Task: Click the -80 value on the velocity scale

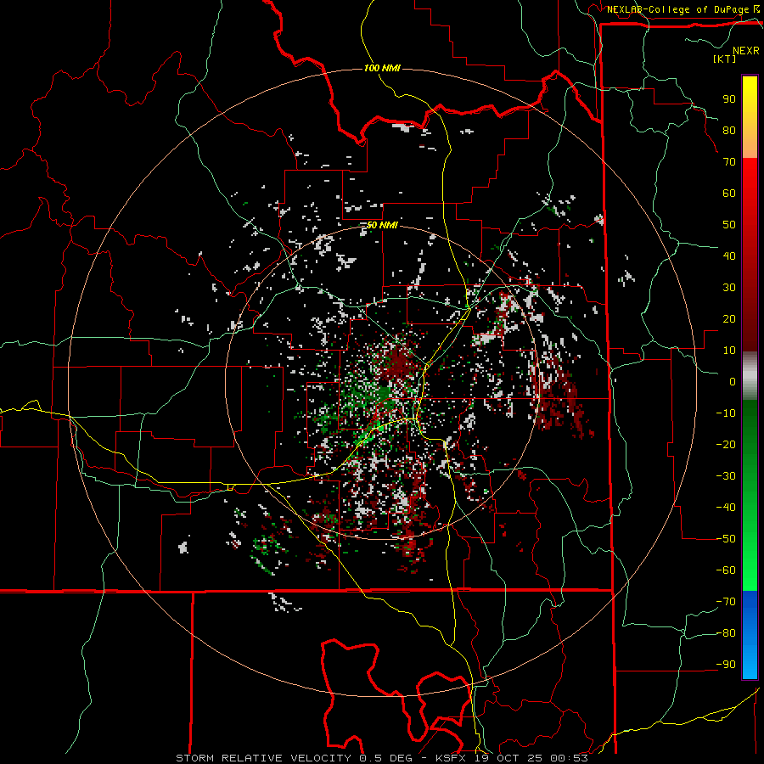Action: (x=726, y=633)
